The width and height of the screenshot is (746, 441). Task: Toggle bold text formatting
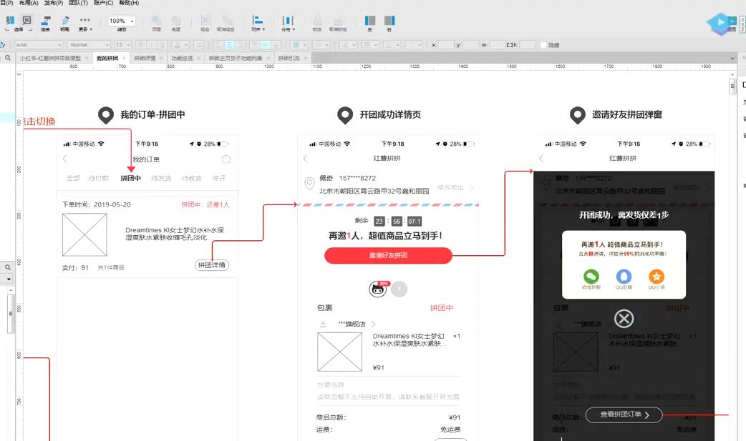(x=141, y=44)
